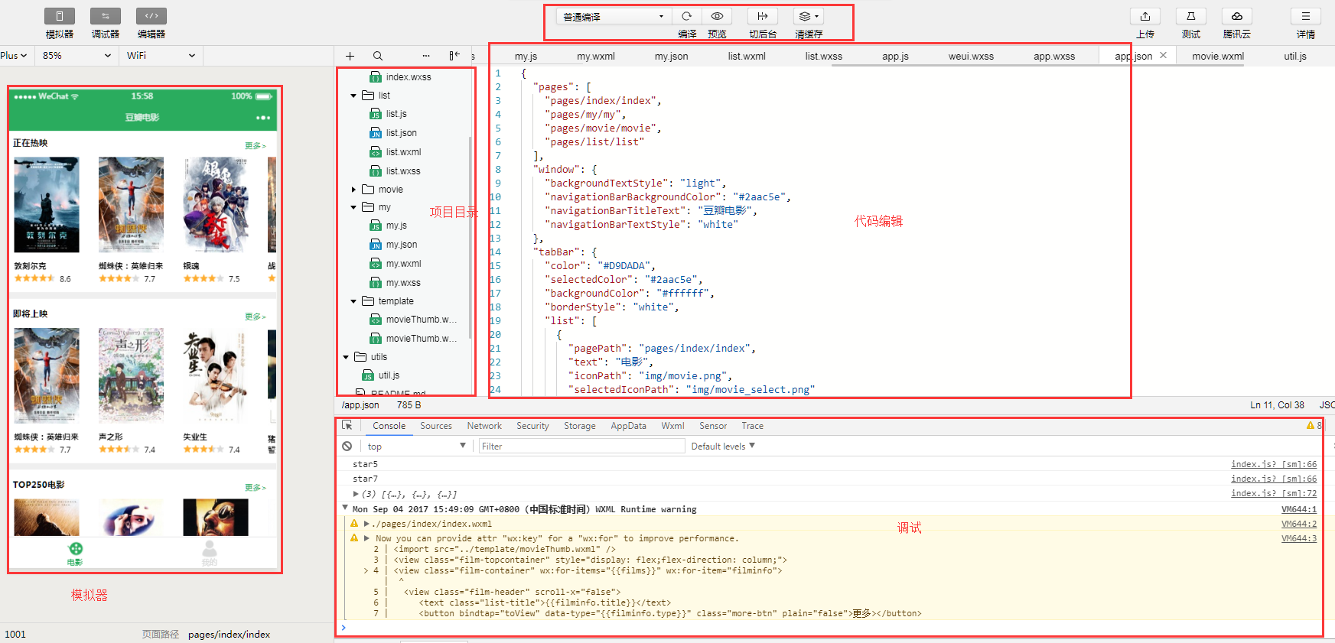This screenshot has width=1335, height=643.
Task: Switch to the movie.wxml editor tab
Action: [x=1218, y=56]
